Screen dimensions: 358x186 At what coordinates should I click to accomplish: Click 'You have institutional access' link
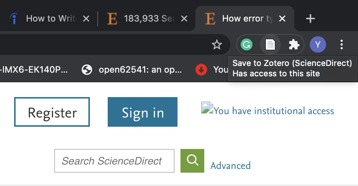[x=274, y=110]
